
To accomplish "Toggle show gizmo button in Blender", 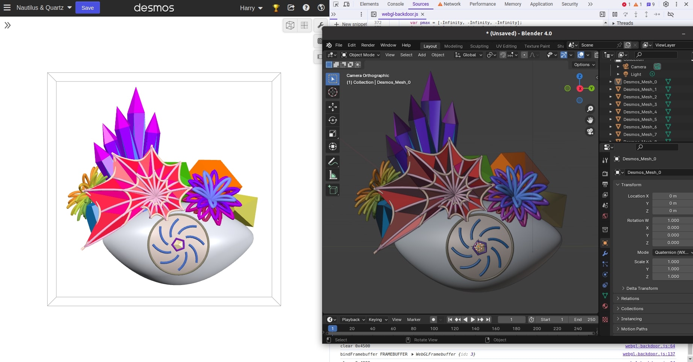I will pyautogui.click(x=564, y=55).
